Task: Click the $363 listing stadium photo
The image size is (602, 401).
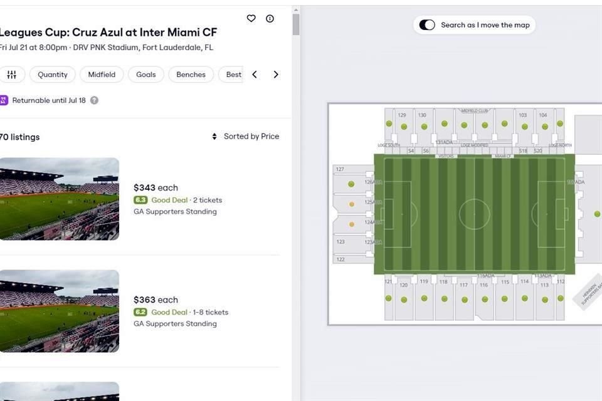Action: (x=60, y=311)
